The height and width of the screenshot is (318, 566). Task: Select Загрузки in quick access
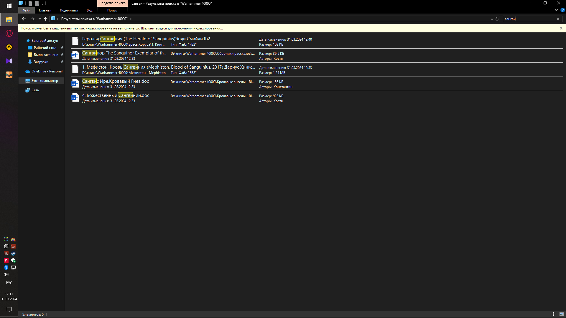click(41, 62)
